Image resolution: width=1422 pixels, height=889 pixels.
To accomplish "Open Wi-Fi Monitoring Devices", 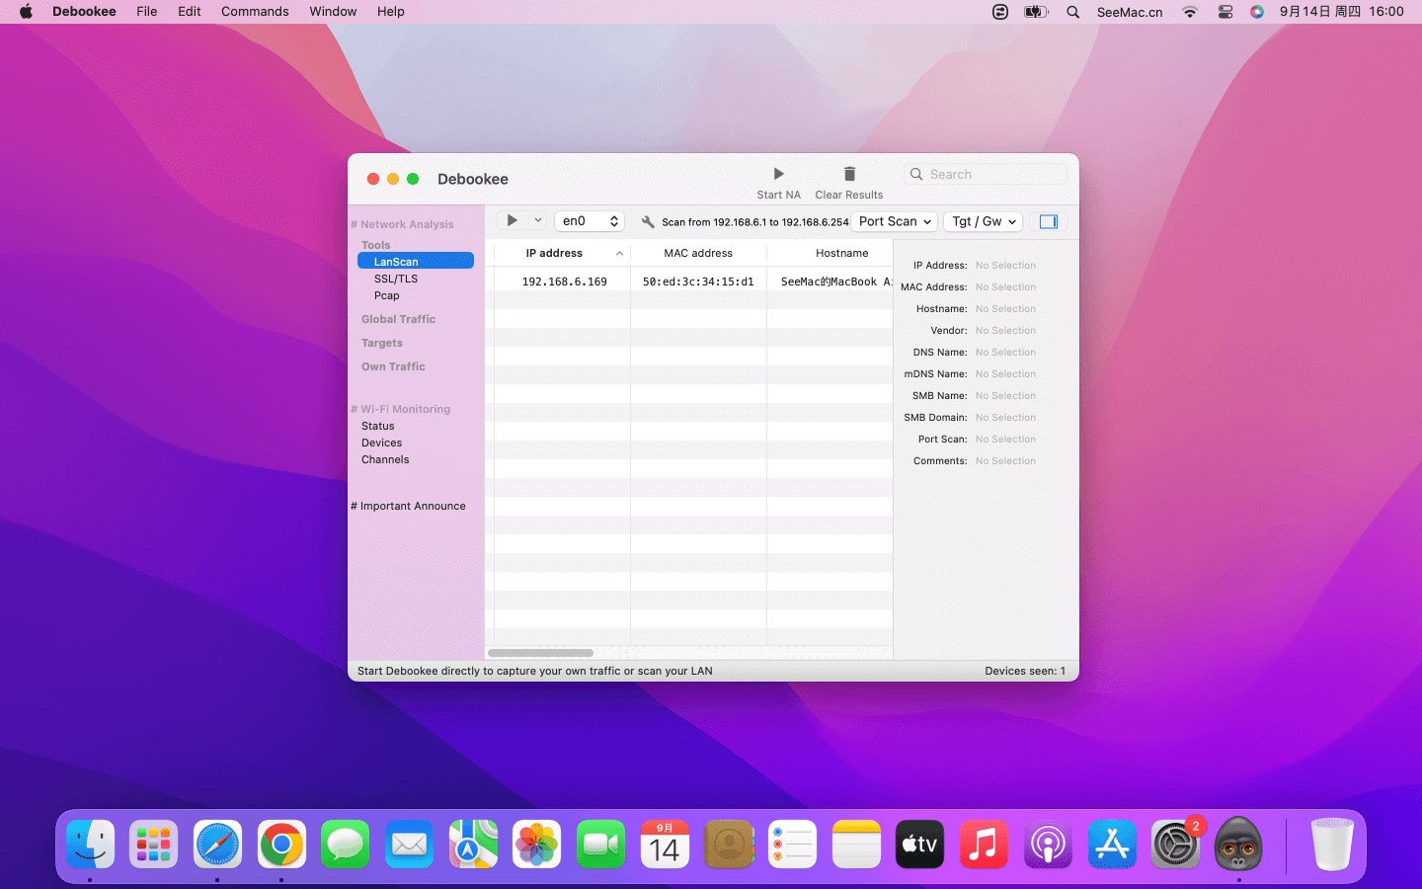I will point(382,443).
